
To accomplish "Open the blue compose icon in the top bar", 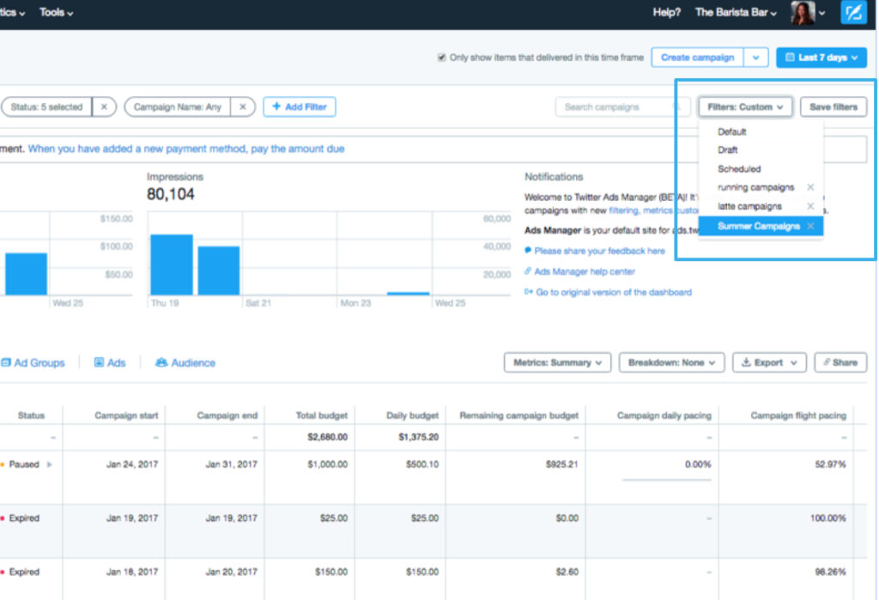I will point(853,13).
